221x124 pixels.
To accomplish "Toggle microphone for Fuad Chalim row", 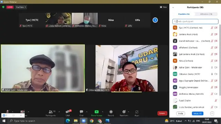I will pos(216,100).
